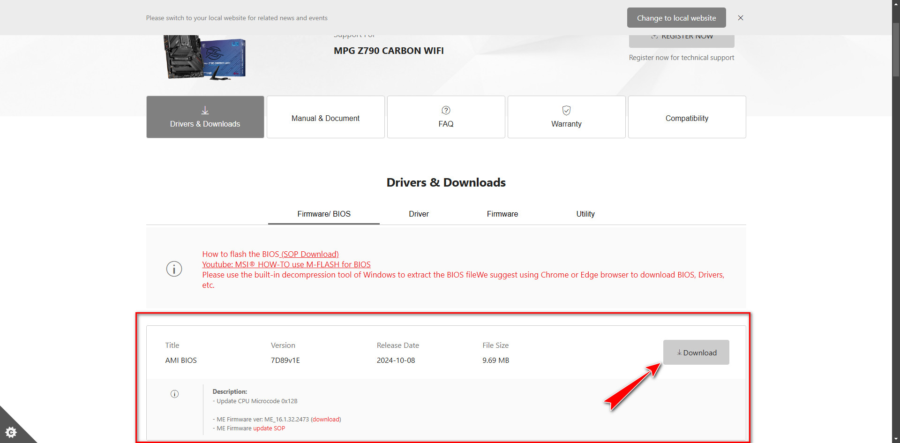Click the scrollbar up arrow
900x443 pixels.
point(896,4)
